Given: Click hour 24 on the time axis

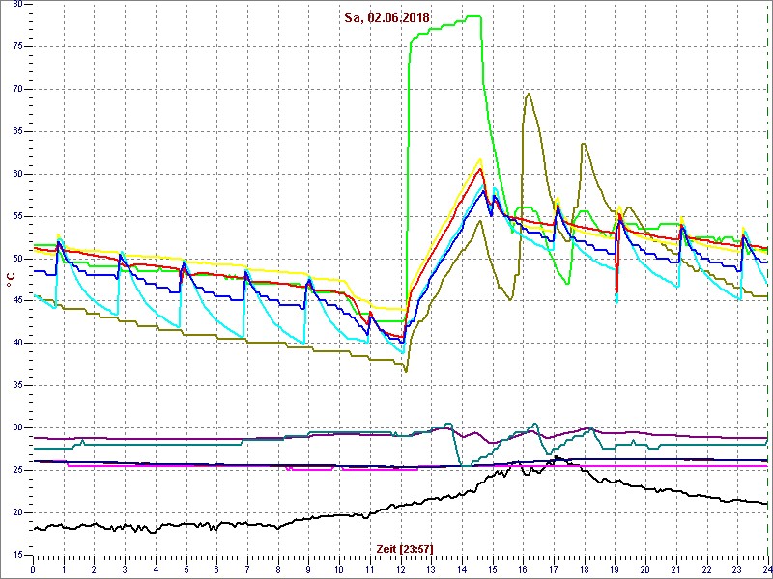Looking at the screenshot, I should [x=766, y=569].
